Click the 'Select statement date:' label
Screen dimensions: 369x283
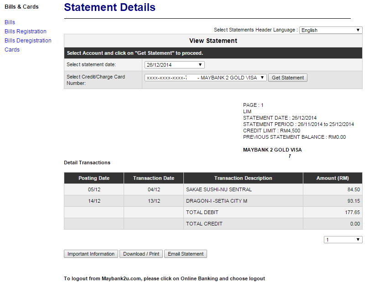coord(91,64)
